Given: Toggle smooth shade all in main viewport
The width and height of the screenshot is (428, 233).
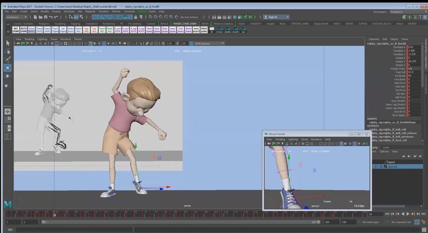Looking at the screenshot, I should point(91,43).
